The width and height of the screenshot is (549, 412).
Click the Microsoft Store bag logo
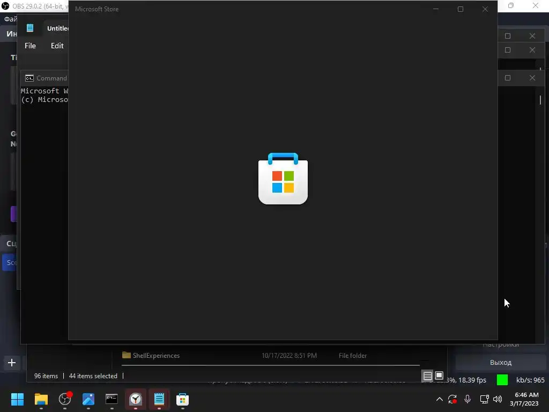[283, 178]
